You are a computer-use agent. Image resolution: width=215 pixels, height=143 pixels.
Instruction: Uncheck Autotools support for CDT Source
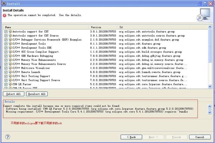(6, 36)
